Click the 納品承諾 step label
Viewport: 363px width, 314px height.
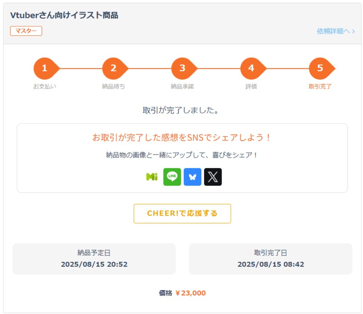[x=182, y=86]
